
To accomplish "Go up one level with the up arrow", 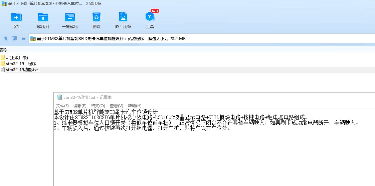I will (x=6, y=38).
